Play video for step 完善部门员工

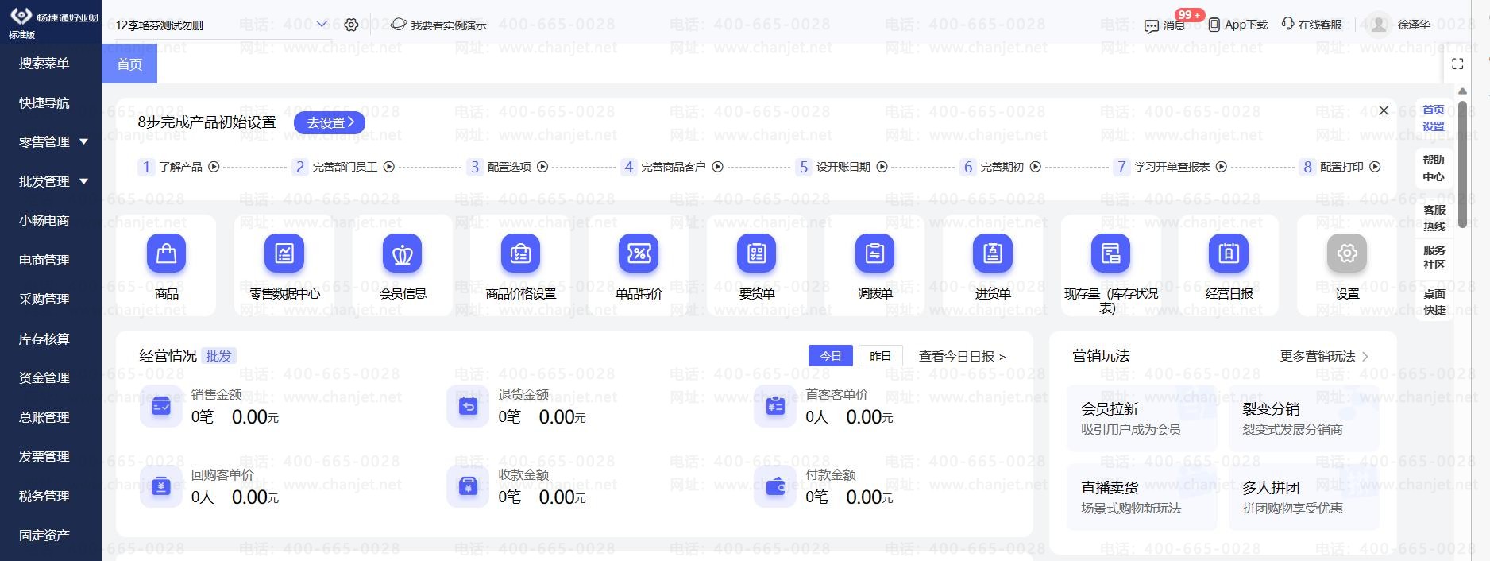(x=389, y=167)
